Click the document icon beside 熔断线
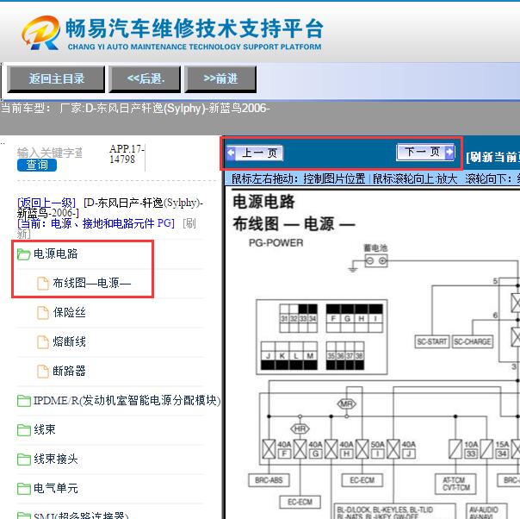Image resolution: width=520 pixels, height=519 pixels. pyautogui.click(x=43, y=341)
